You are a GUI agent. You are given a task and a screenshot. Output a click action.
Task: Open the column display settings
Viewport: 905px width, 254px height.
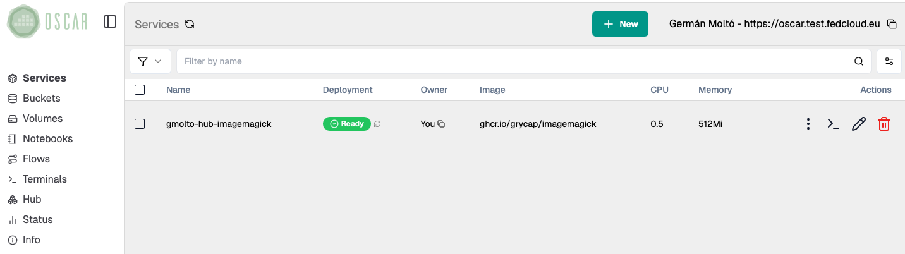point(889,61)
